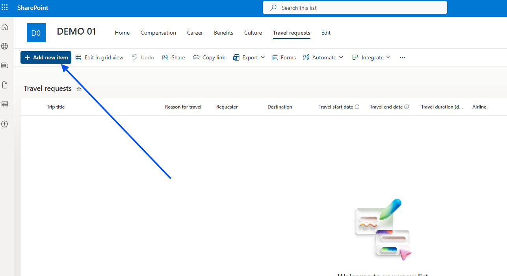Expand the Export dropdown
507x276 pixels.
(x=249, y=57)
